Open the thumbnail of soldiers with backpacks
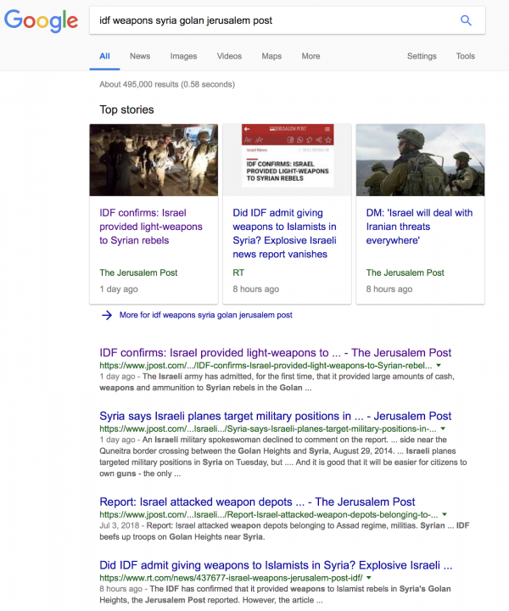 pos(420,160)
